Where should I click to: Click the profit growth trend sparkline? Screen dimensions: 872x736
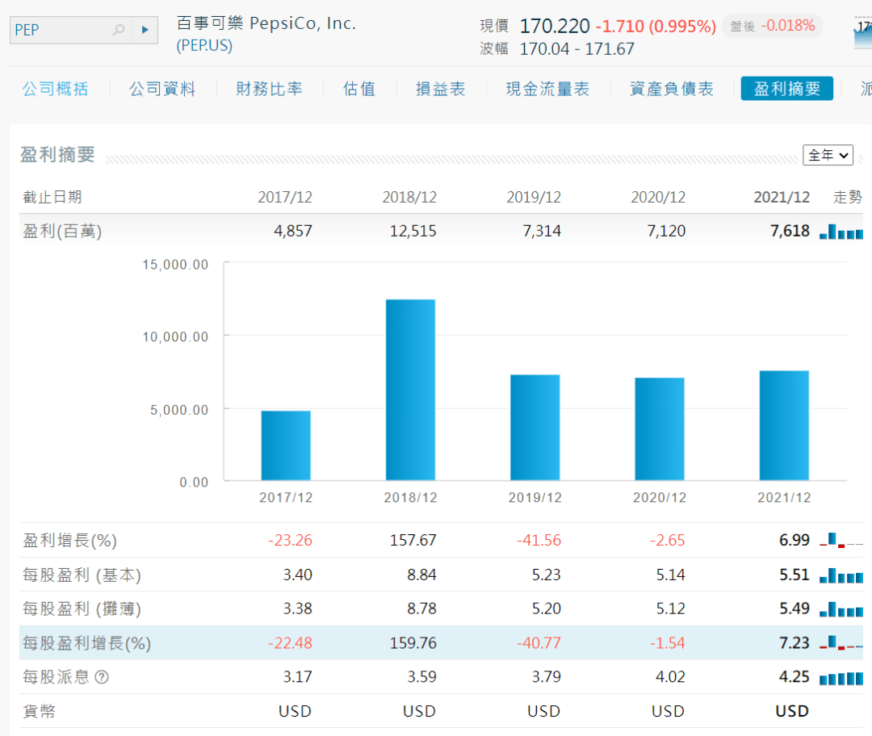click(841, 541)
